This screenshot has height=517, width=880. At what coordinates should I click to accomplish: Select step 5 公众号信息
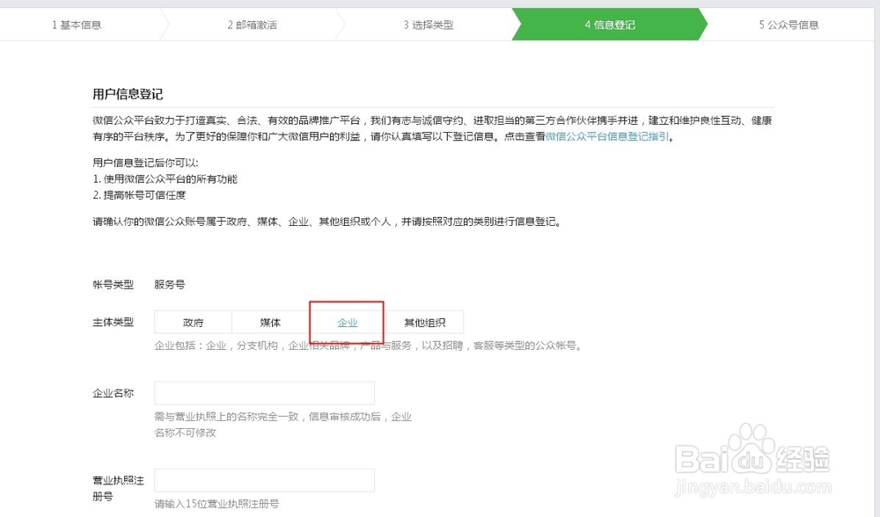click(x=788, y=25)
